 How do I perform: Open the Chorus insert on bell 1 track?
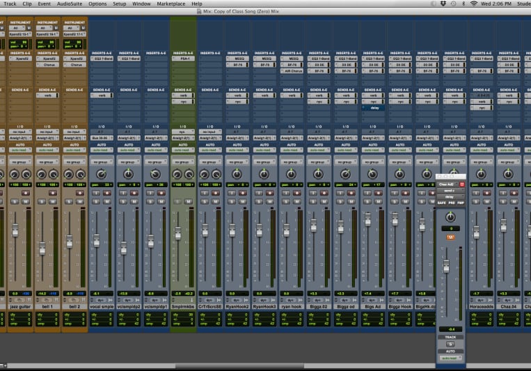click(47, 65)
